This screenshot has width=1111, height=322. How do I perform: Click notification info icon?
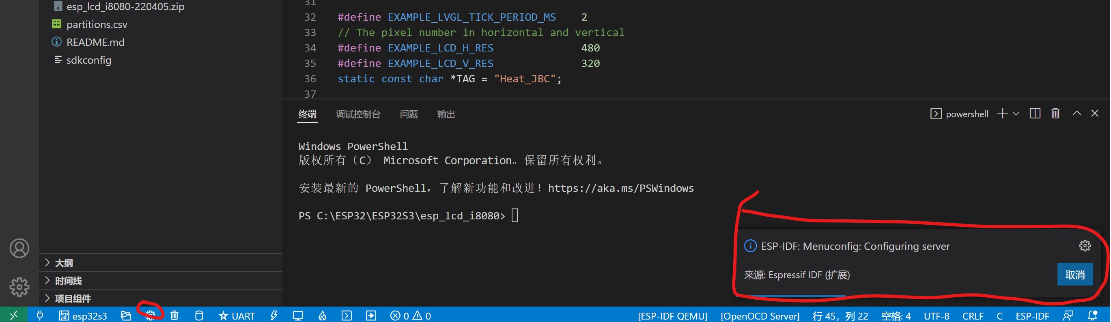[x=750, y=246]
